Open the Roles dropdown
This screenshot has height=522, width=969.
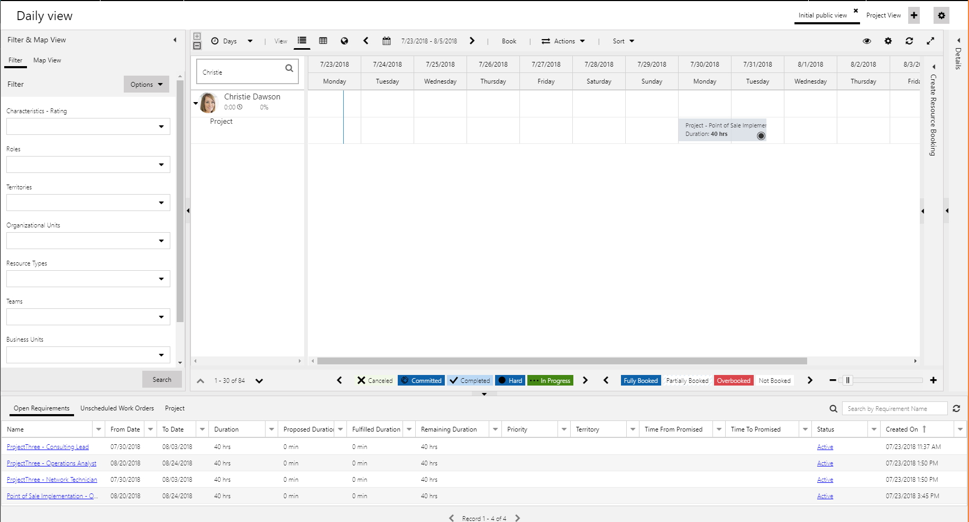click(88, 164)
